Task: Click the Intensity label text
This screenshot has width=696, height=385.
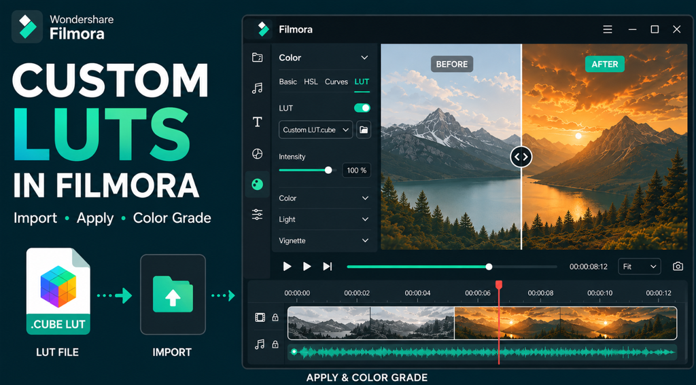Action: [x=292, y=157]
